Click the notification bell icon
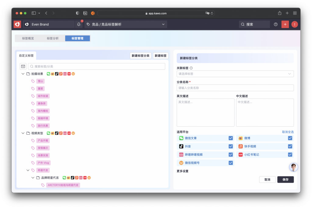Screen dimensions: 312x208 [79, 24]
